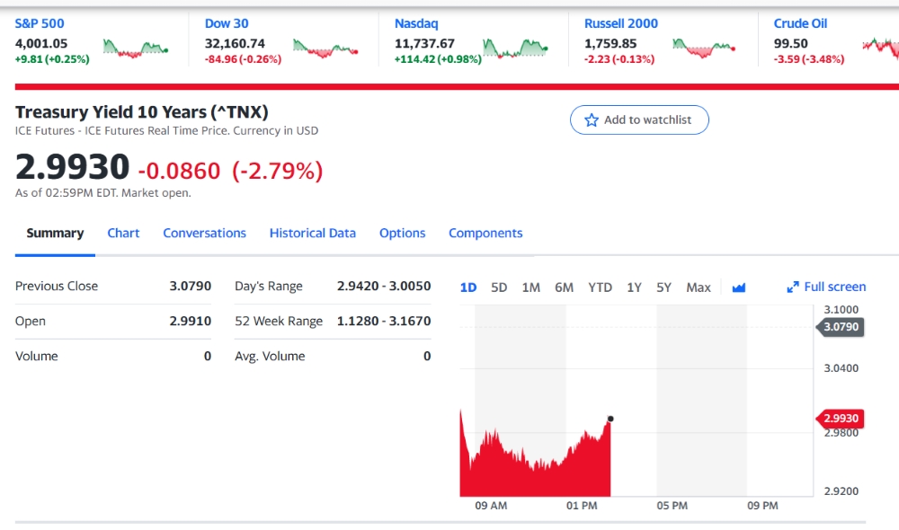Switch to the Historical Data tab
899x530 pixels.
[x=313, y=234]
